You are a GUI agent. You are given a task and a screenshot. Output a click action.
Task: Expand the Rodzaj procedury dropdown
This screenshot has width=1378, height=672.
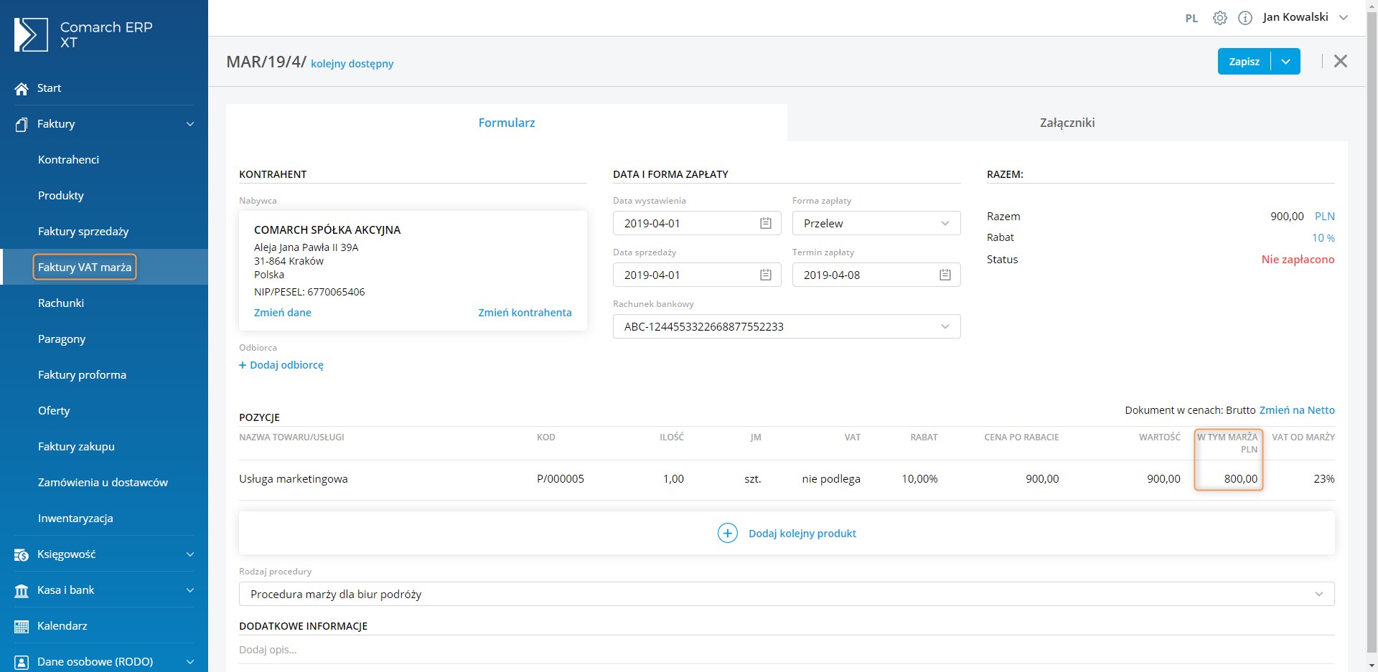(x=1318, y=594)
